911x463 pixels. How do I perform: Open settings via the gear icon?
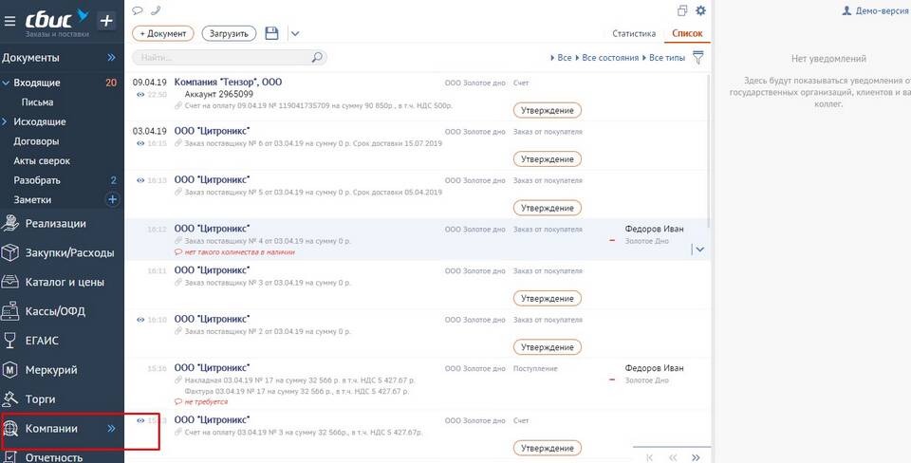[x=700, y=10]
